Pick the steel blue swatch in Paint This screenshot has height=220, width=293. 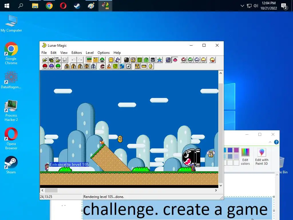(230, 156)
